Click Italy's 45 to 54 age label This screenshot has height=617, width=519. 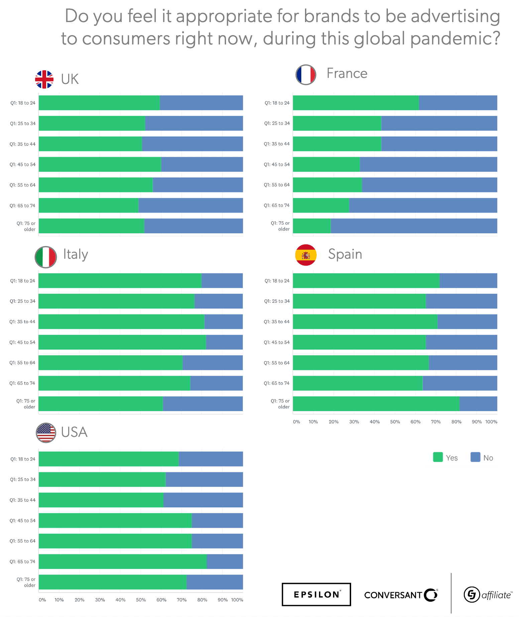pos(22,342)
